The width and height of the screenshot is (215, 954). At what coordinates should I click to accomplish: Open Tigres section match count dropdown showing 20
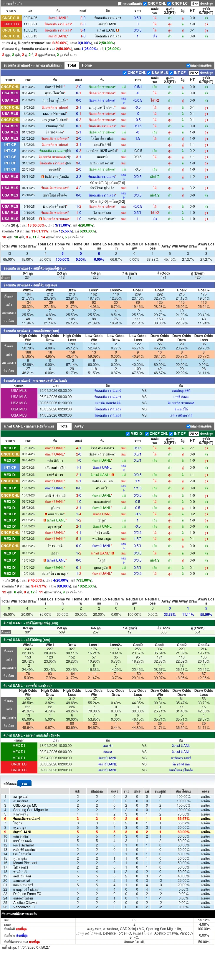193,434
